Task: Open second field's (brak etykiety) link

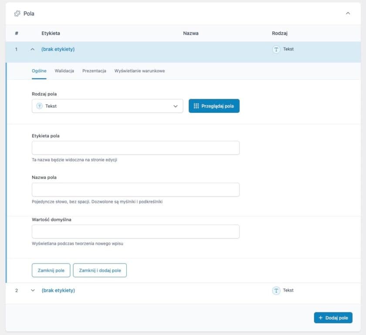Action: 58,291
